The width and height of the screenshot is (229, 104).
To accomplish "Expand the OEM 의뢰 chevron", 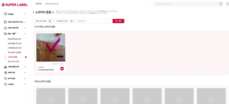I will [x=25, y=72].
